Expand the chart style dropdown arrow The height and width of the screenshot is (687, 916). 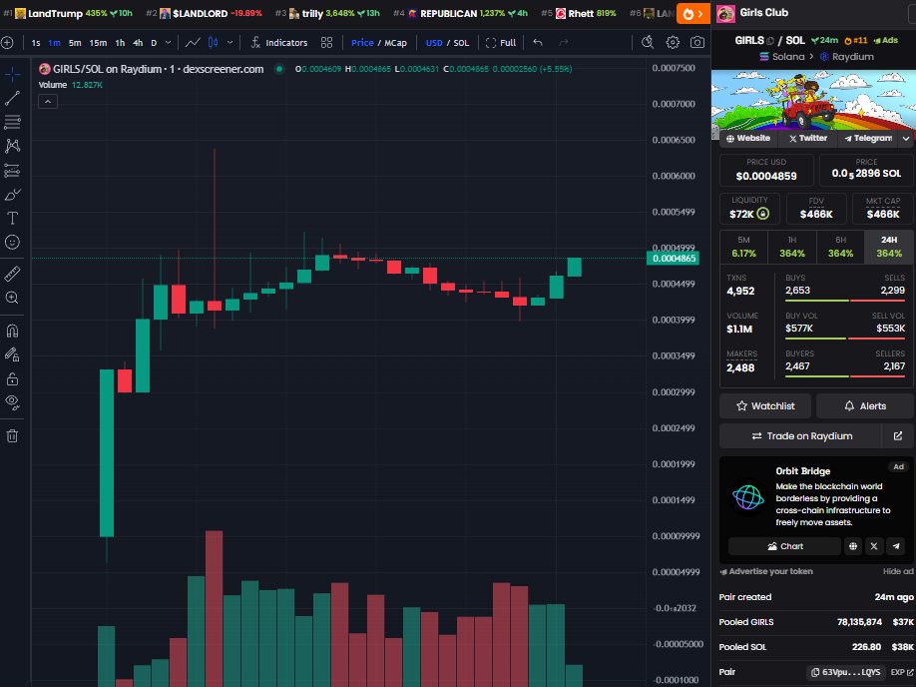[229, 43]
